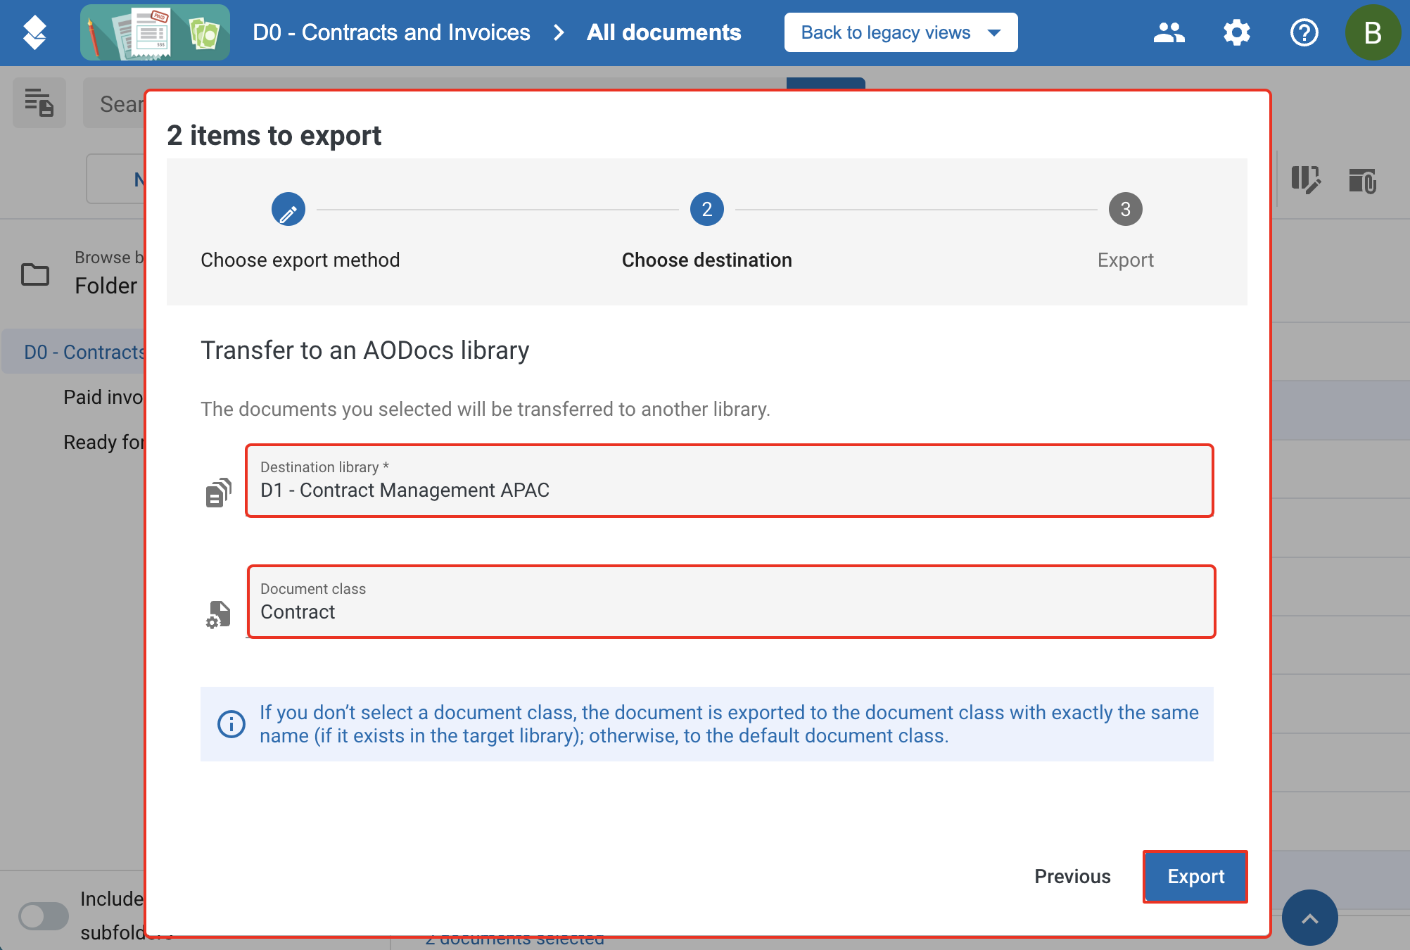Click the AODocs logo icon
This screenshot has width=1410, height=950.
coord(34,32)
